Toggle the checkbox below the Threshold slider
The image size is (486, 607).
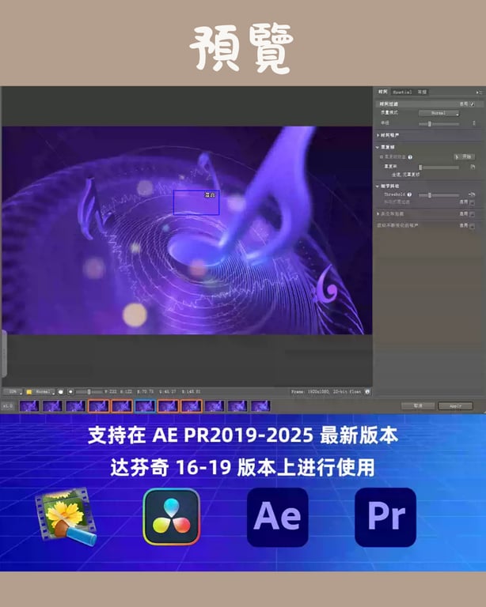click(472, 202)
